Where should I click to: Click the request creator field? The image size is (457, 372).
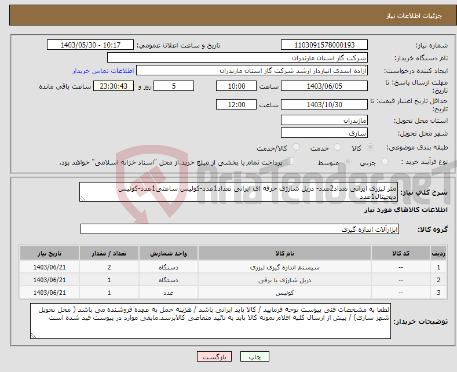(252, 71)
